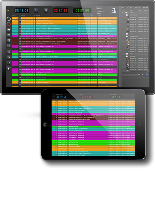This screenshot has height=206, width=155.
Task: Expand the KIDS folder
Action: [124, 54]
